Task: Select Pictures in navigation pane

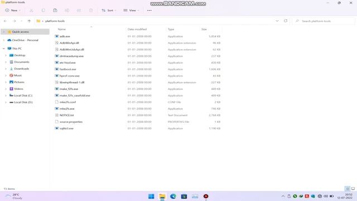Action: [x=19, y=82]
